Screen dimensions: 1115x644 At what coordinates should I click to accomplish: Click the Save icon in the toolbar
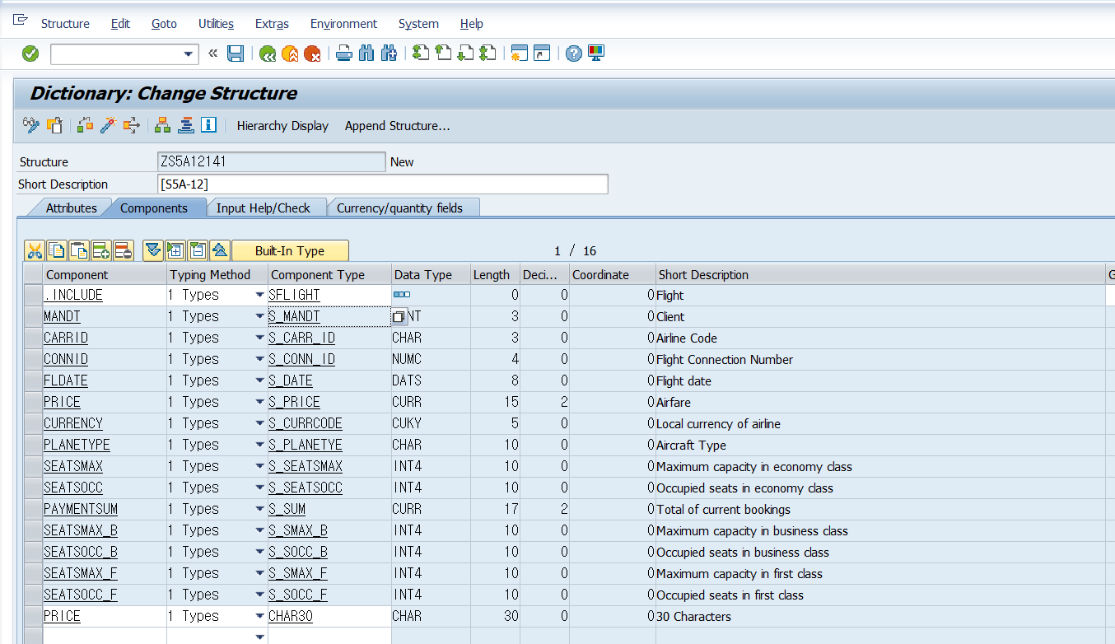tap(236, 54)
